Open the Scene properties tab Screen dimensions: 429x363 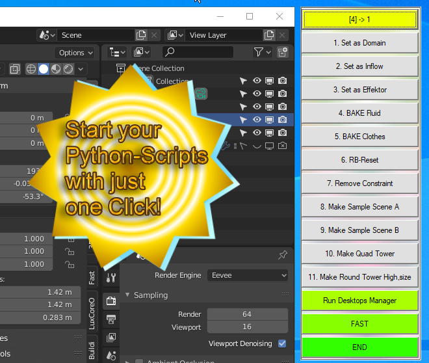pos(110,355)
